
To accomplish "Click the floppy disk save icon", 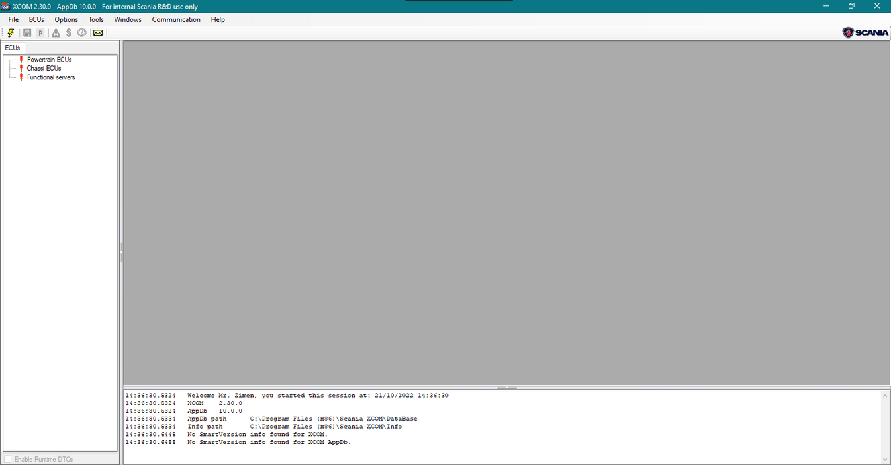I will [x=27, y=32].
